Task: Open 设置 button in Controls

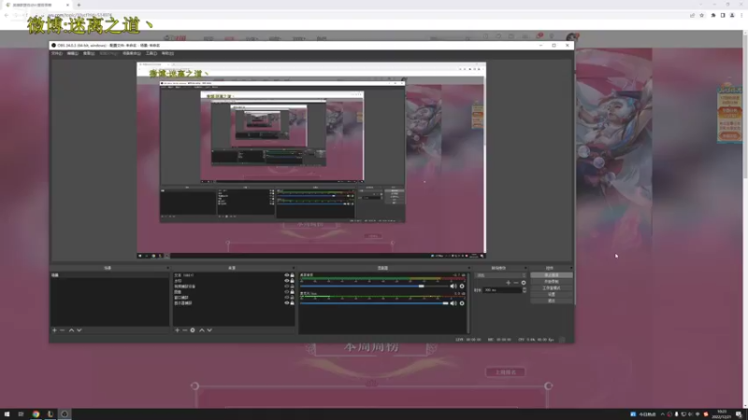Action: pyautogui.click(x=552, y=294)
